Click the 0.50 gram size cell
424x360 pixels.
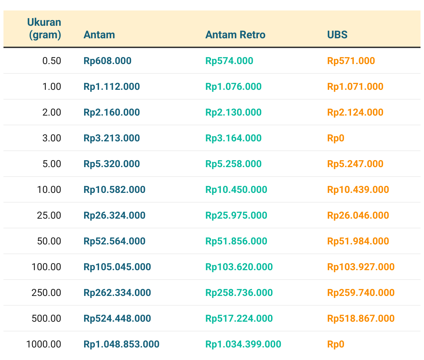pyautogui.click(x=52, y=61)
